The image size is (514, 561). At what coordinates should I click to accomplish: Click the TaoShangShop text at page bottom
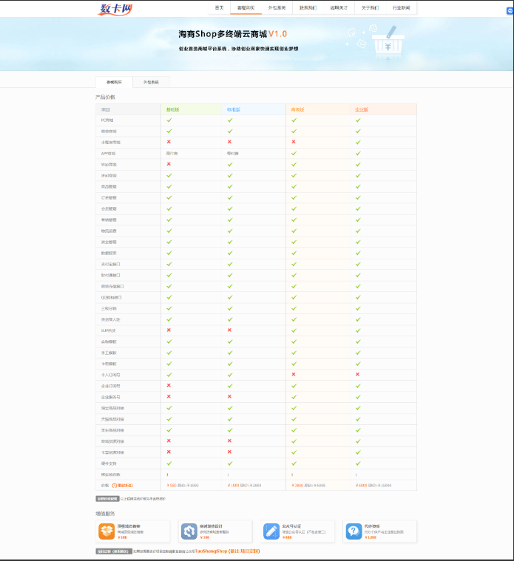(x=211, y=551)
